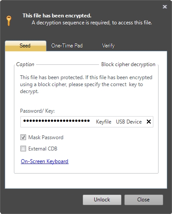Click the Mask Password label text
The width and height of the screenshot is (172, 214).
(46, 137)
